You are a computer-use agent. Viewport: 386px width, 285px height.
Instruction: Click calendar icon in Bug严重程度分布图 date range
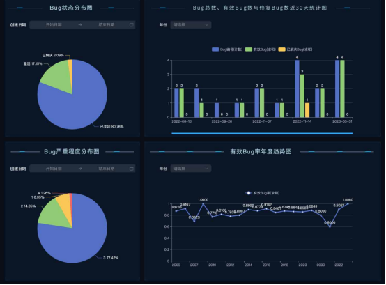point(132,169)
